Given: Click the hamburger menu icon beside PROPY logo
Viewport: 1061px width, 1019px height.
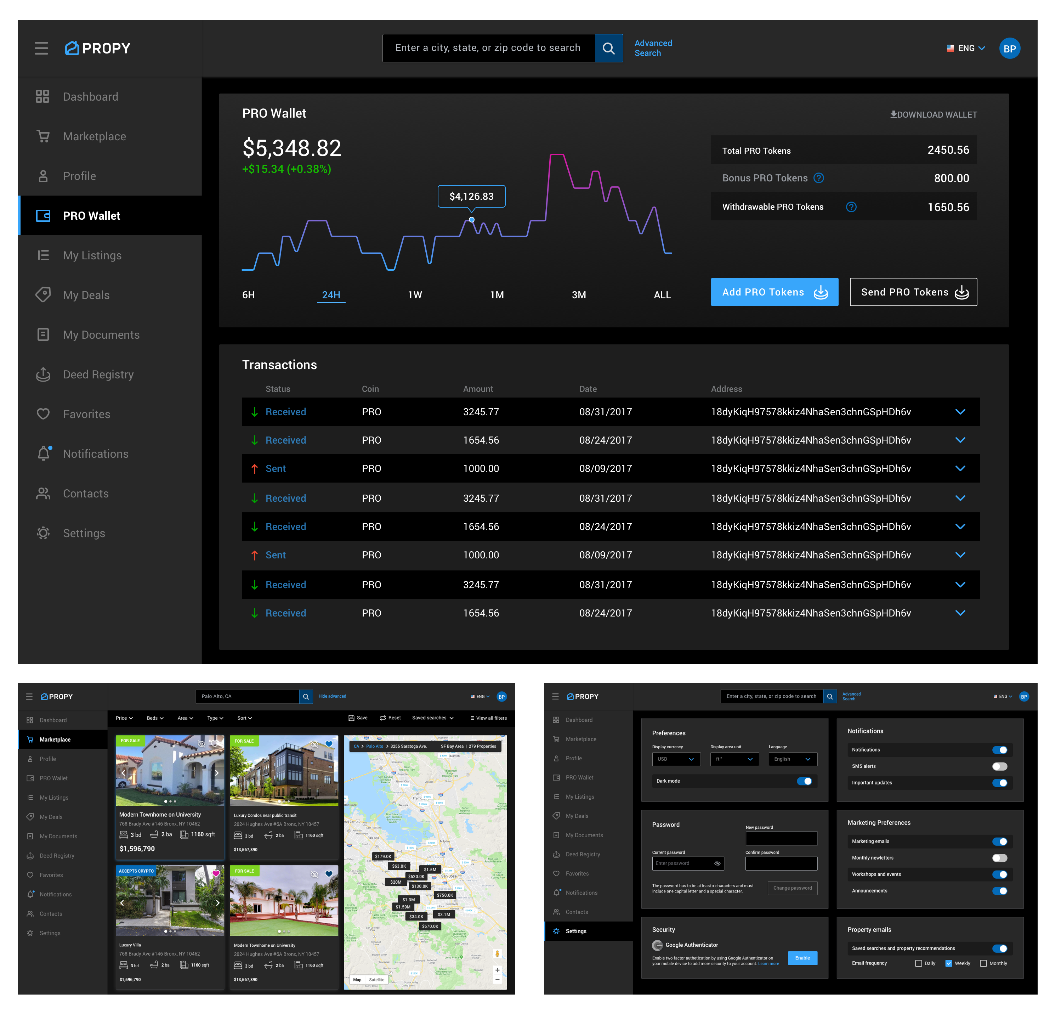Looking at the screenshot, I should pos(41,48).
